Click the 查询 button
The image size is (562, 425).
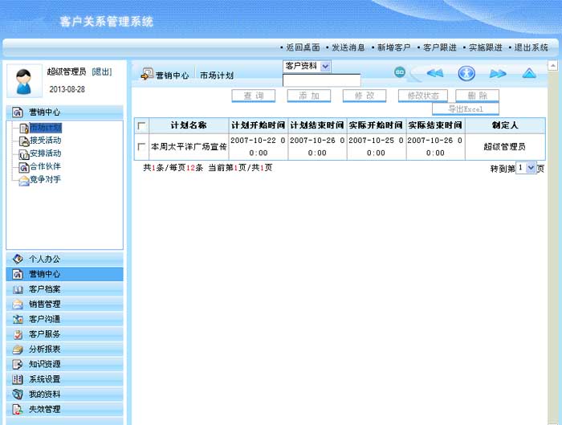pos(254,96)
